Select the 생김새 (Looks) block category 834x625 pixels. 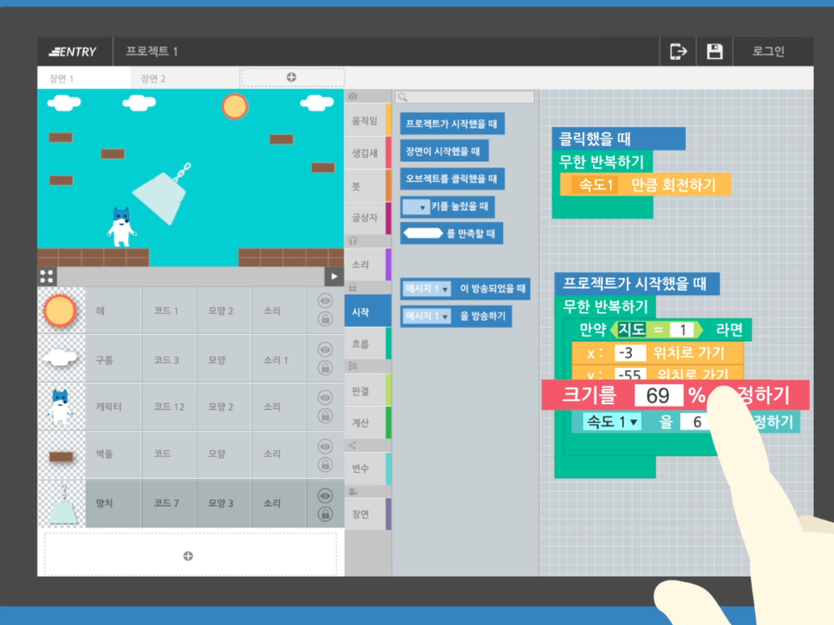click(x=368, y=152)
